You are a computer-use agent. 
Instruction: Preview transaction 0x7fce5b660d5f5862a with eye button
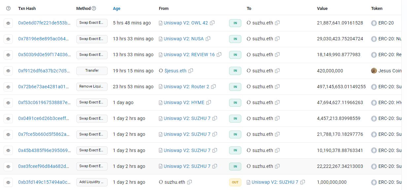click(x=8, y=134)
